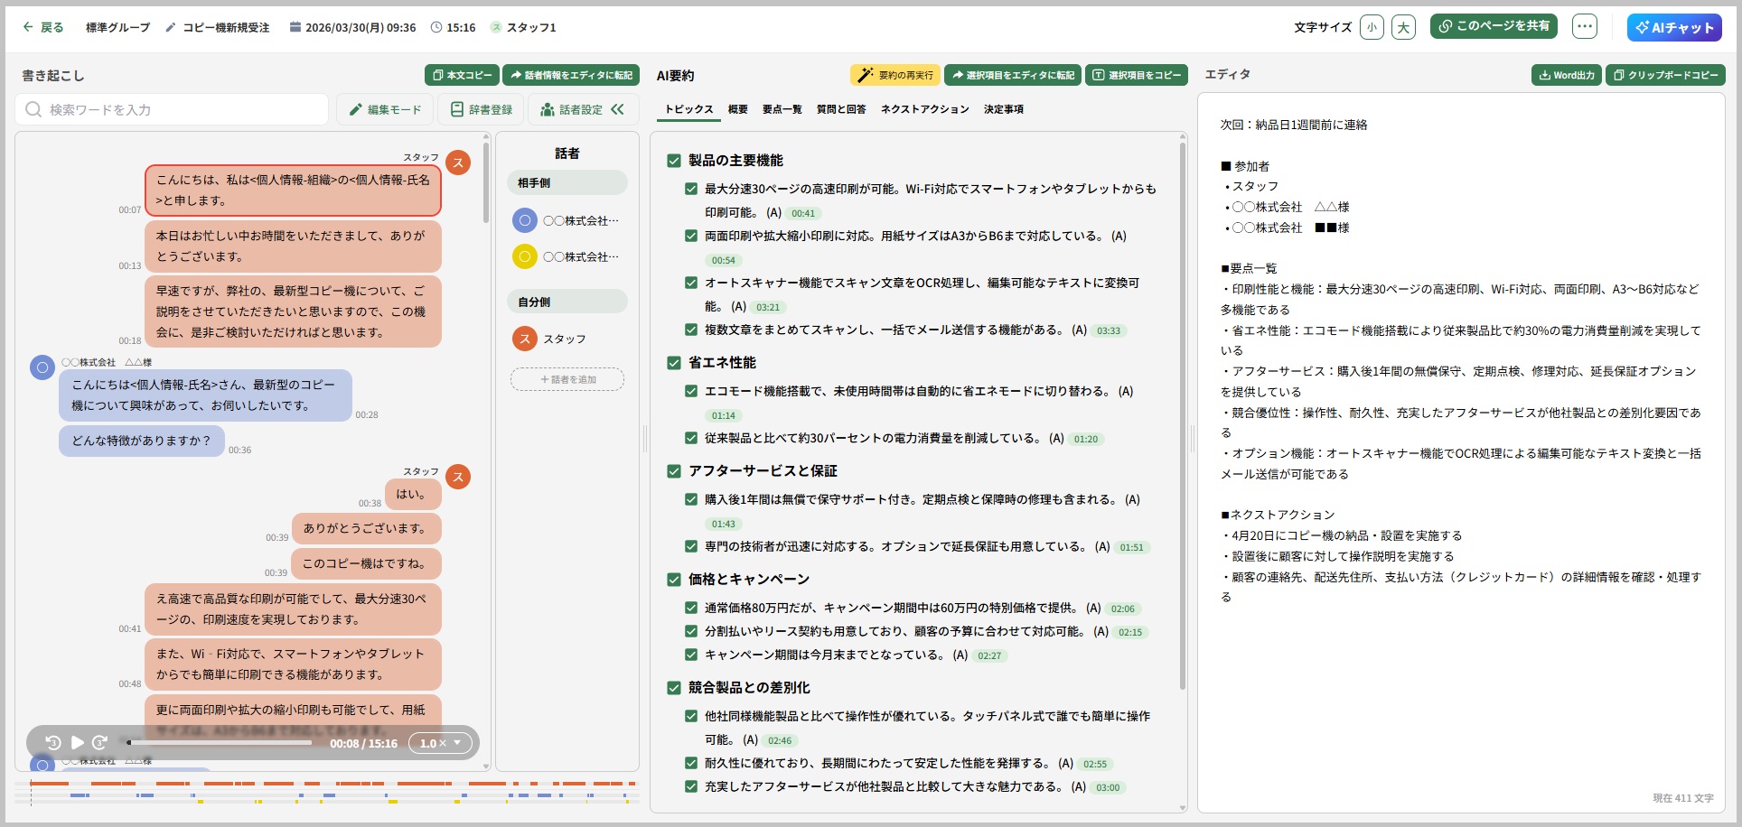Viewport: 1742px width, 827px height.
Task: Click 選択項目をエディタに転記
Action: pos(1012,75)
